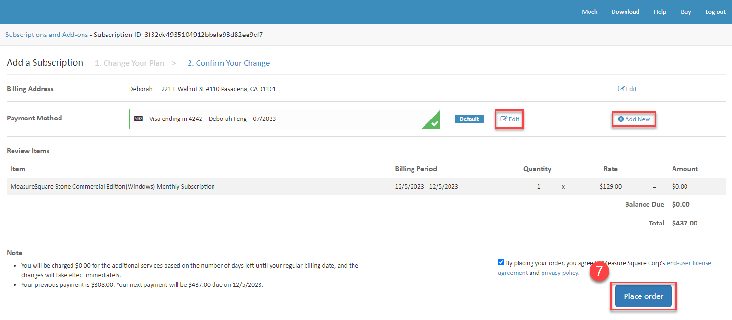Add a new payment method
Screen dimensions: 732x320
click(x=634, y=119)
